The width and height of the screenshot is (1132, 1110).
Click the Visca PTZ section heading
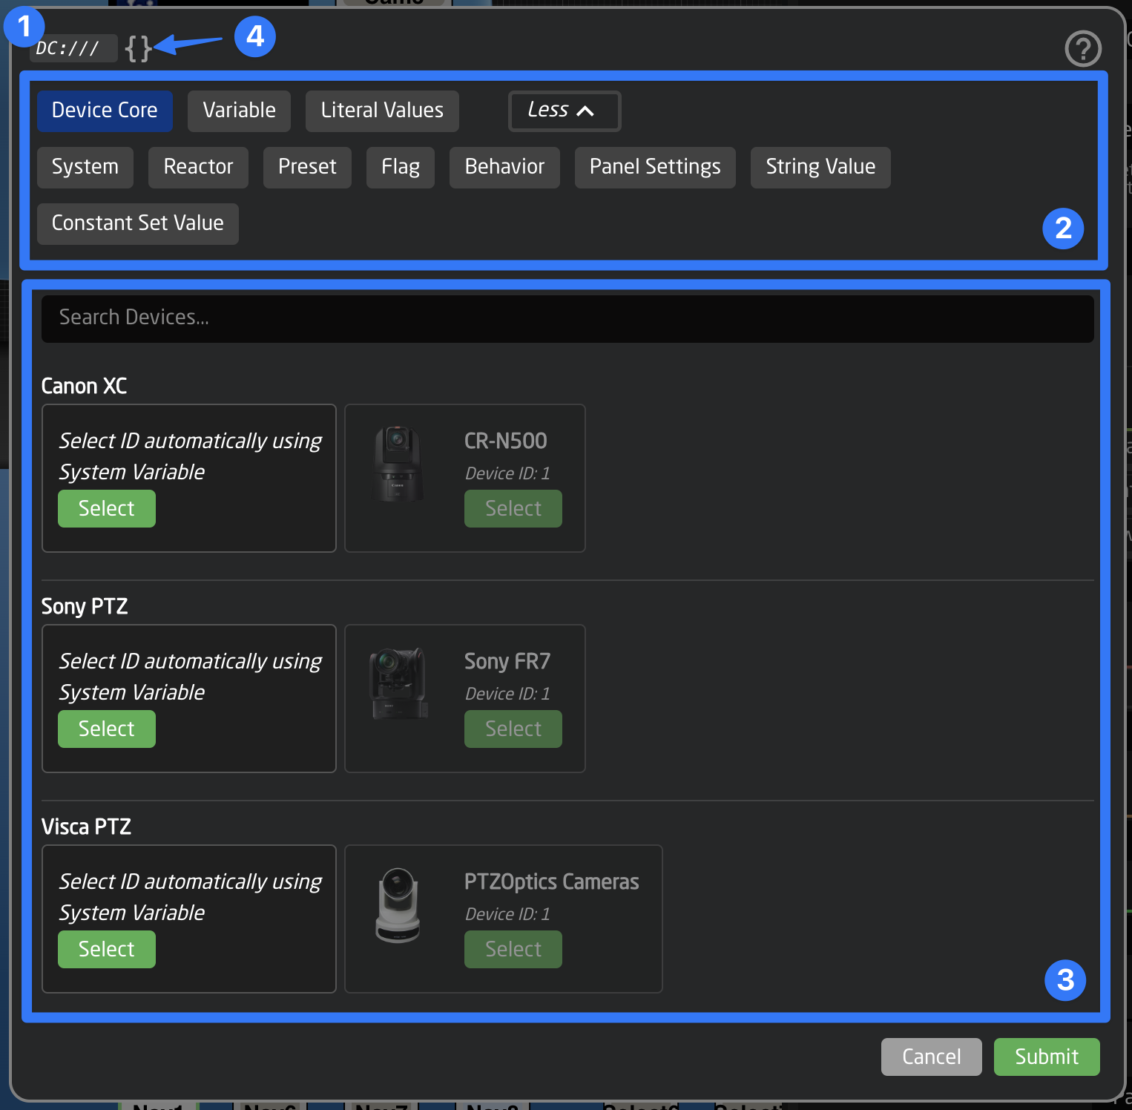pyautogui.click(x=86, y=827)
